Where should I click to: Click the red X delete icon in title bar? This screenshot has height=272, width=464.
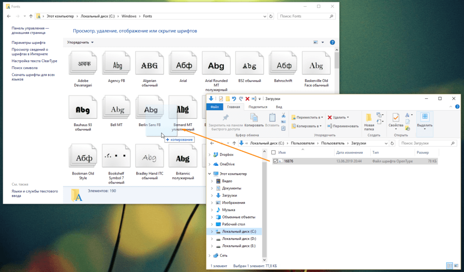(247, 98)
